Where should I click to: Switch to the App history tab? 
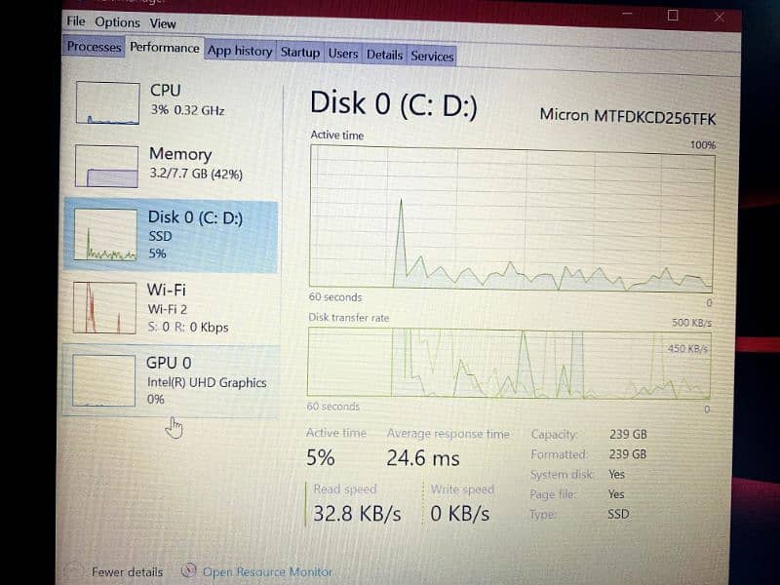[x=240, y=51]
